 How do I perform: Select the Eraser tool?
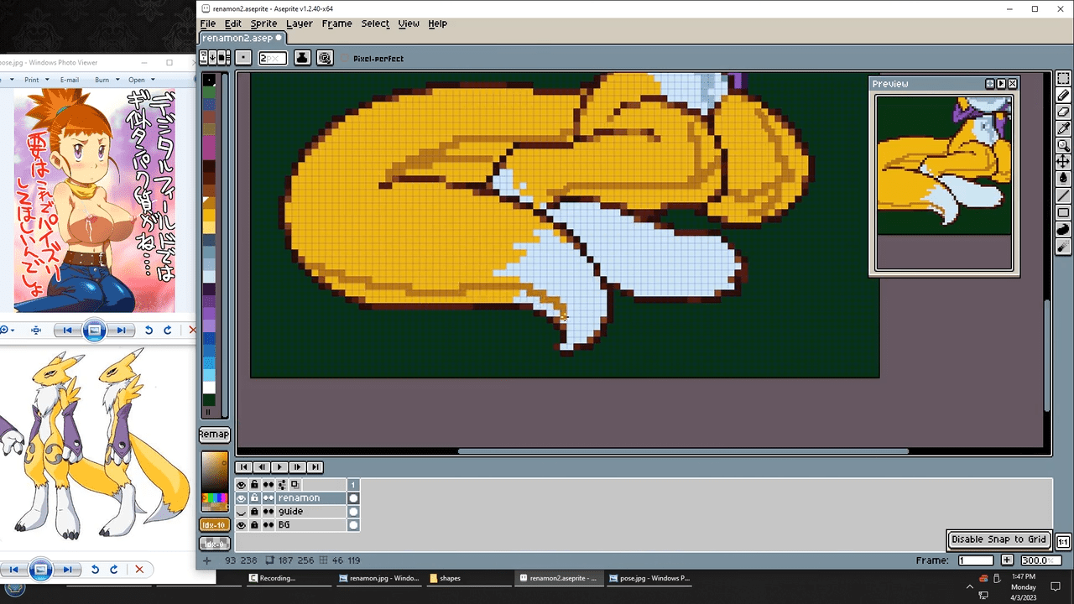pyautogui.click(x=1063, y=112)
